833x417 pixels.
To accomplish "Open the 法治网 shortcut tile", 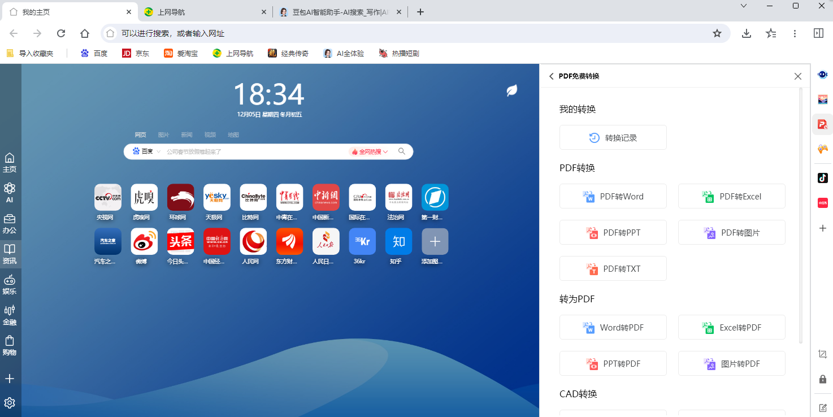I will [x=399, y=197].
